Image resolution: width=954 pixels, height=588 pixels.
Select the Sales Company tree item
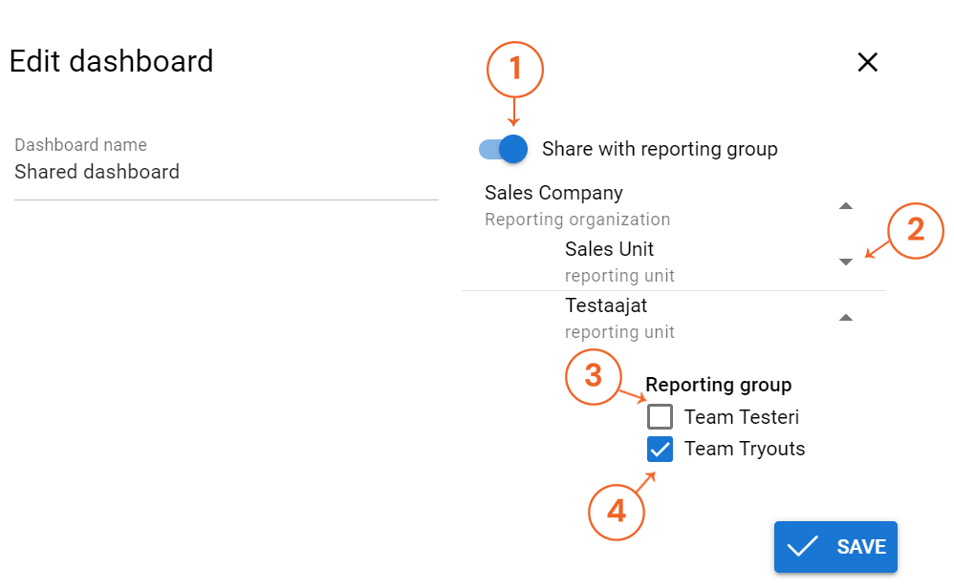coord(553,193)
